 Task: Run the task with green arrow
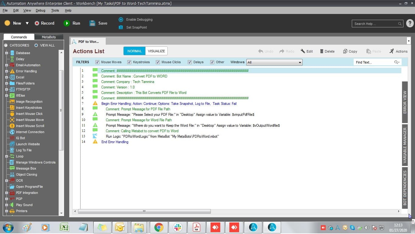click(67, 23)
